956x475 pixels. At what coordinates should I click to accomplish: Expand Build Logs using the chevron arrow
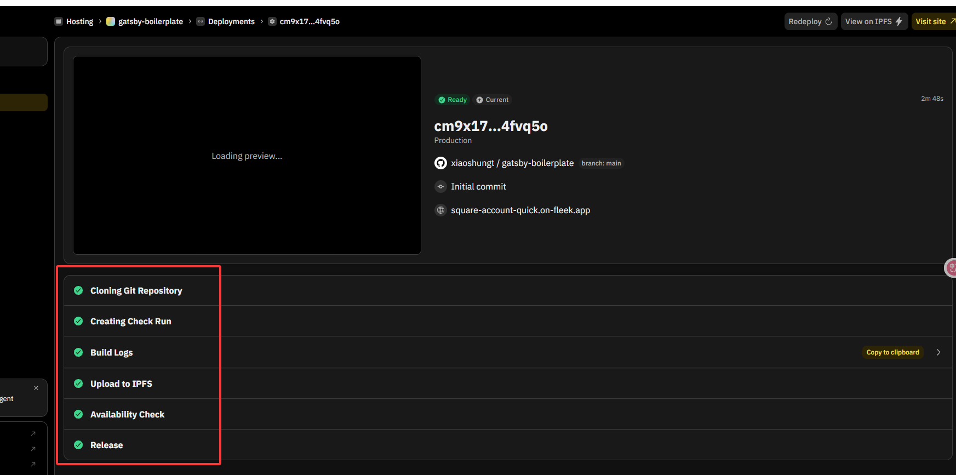click(x=938, y=352)
